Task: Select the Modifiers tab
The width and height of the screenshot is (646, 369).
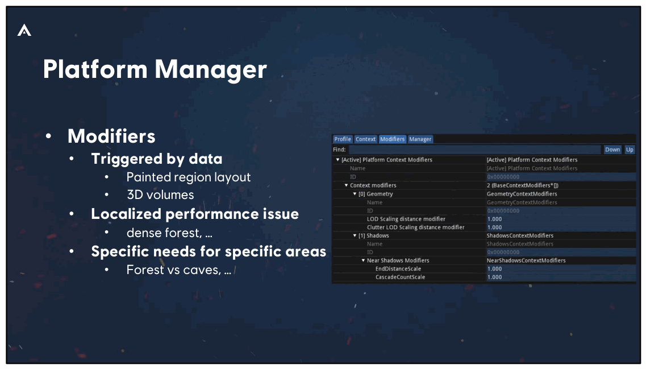Action: pyautogui.click(x=392, y=139)
